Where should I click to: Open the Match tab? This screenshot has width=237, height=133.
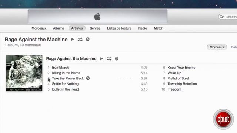pyautogui.click(x=158, y=28)
